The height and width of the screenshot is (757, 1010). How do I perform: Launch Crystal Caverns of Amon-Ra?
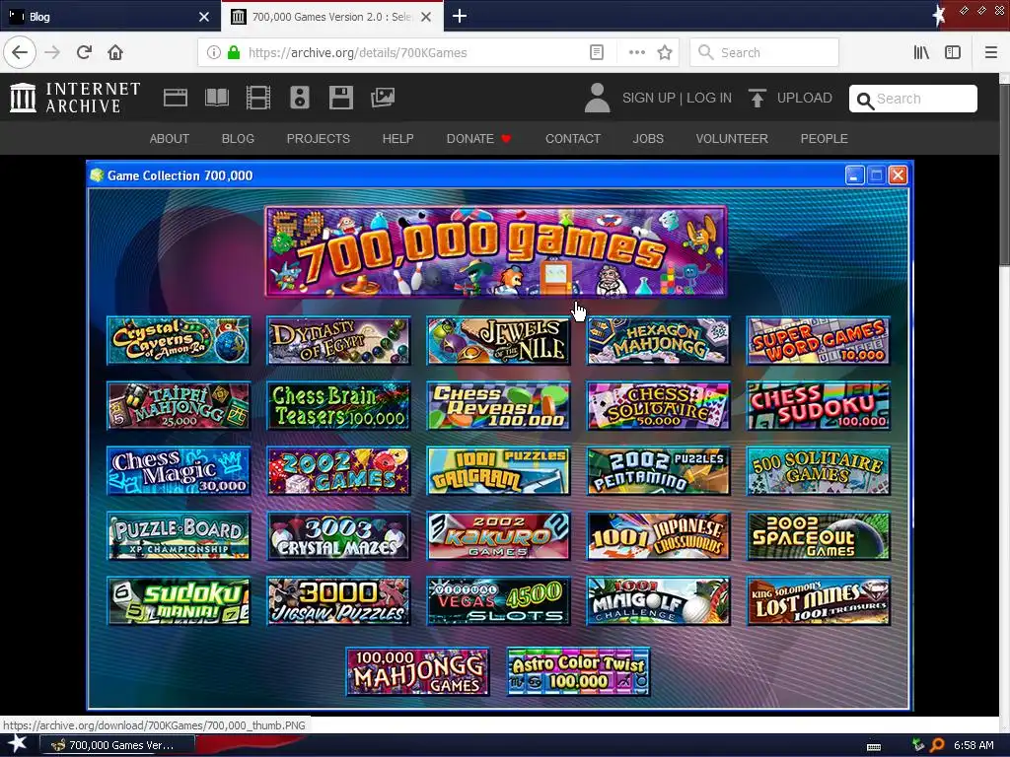tap(179, 340)
